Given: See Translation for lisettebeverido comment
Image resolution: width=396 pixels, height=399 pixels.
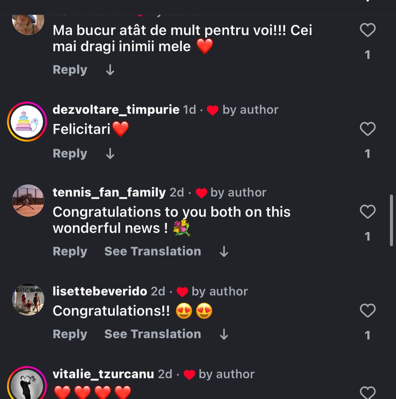Looking at the screenshot, I should coord(152,334).
